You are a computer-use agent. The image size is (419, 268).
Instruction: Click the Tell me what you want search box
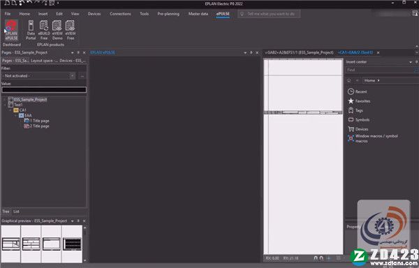(x=269, y=14)
